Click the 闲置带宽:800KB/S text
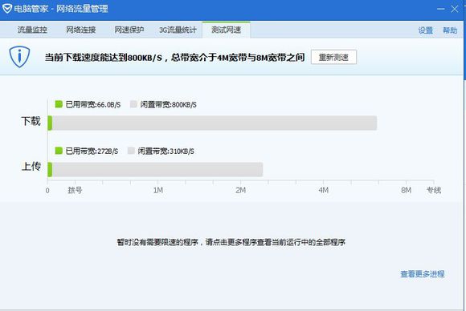This screenshot has width=466, height=311. (x=168, y=105)
